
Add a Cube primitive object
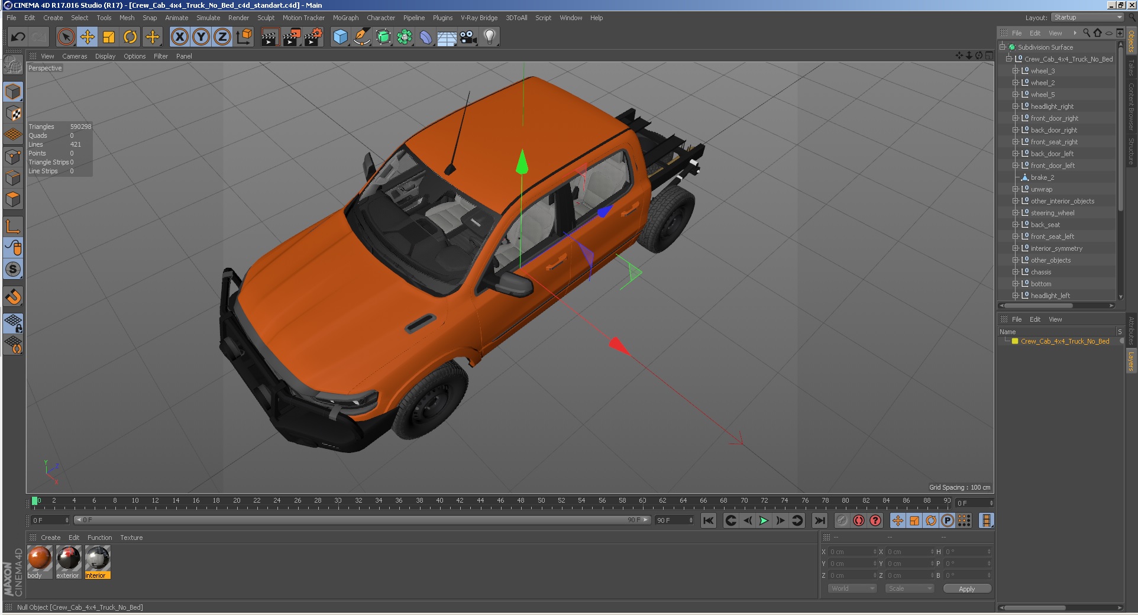(340, 37)
